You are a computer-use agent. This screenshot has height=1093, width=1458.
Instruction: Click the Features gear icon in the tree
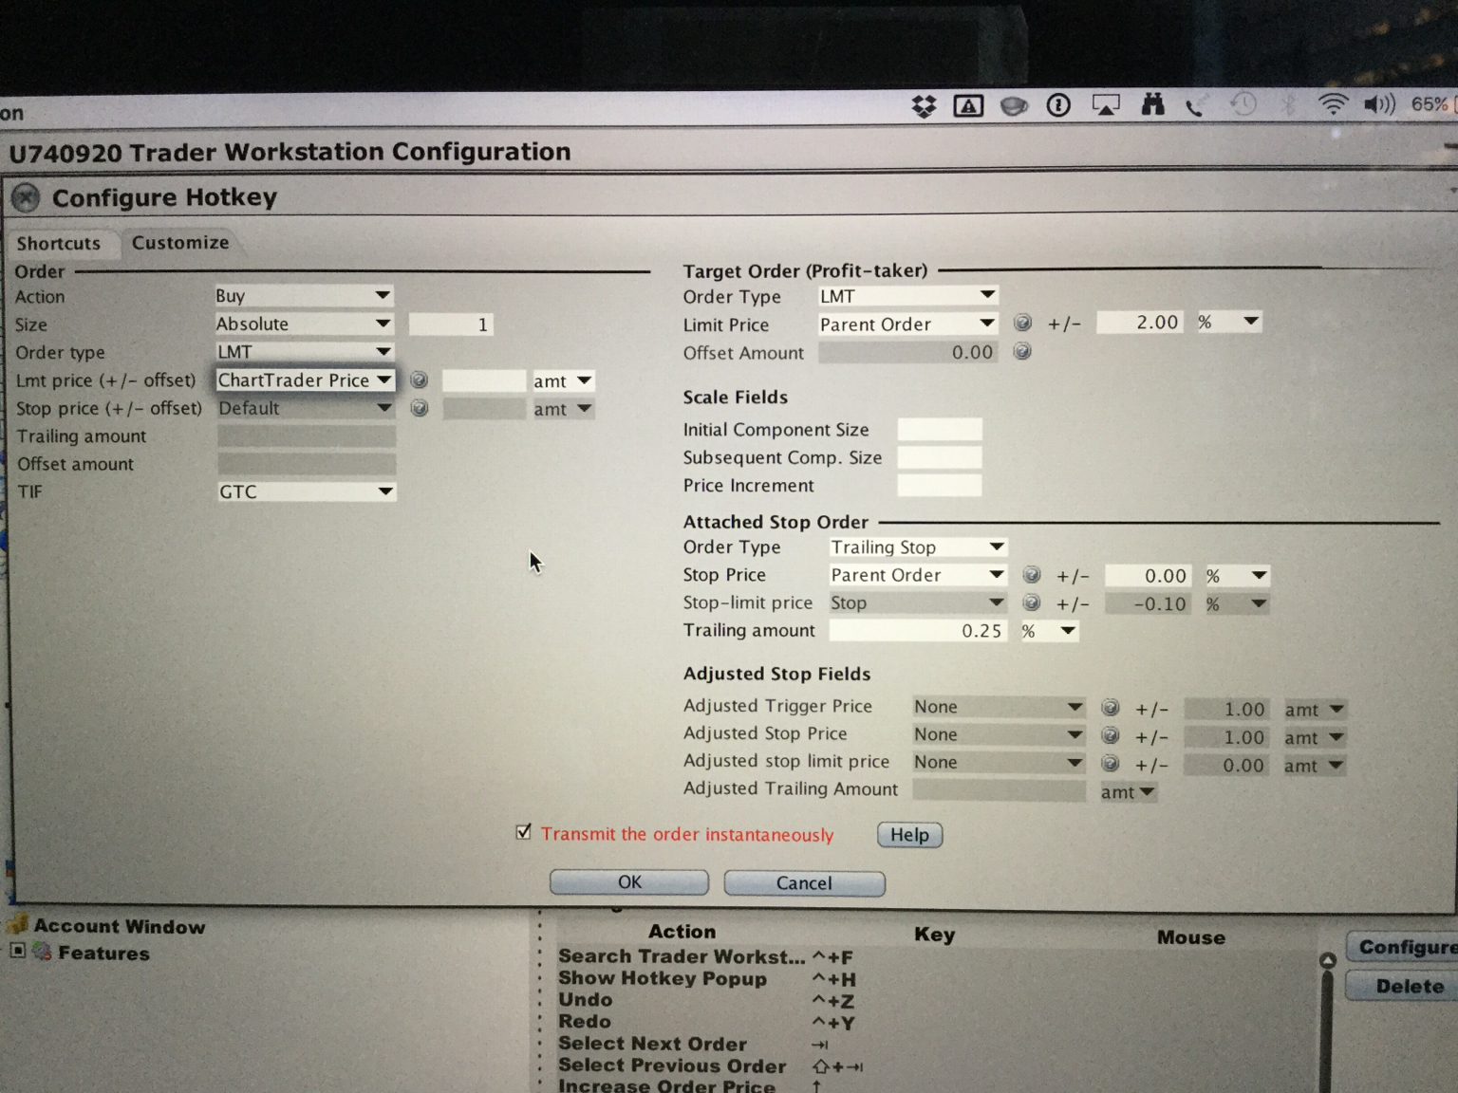point(43,952)
